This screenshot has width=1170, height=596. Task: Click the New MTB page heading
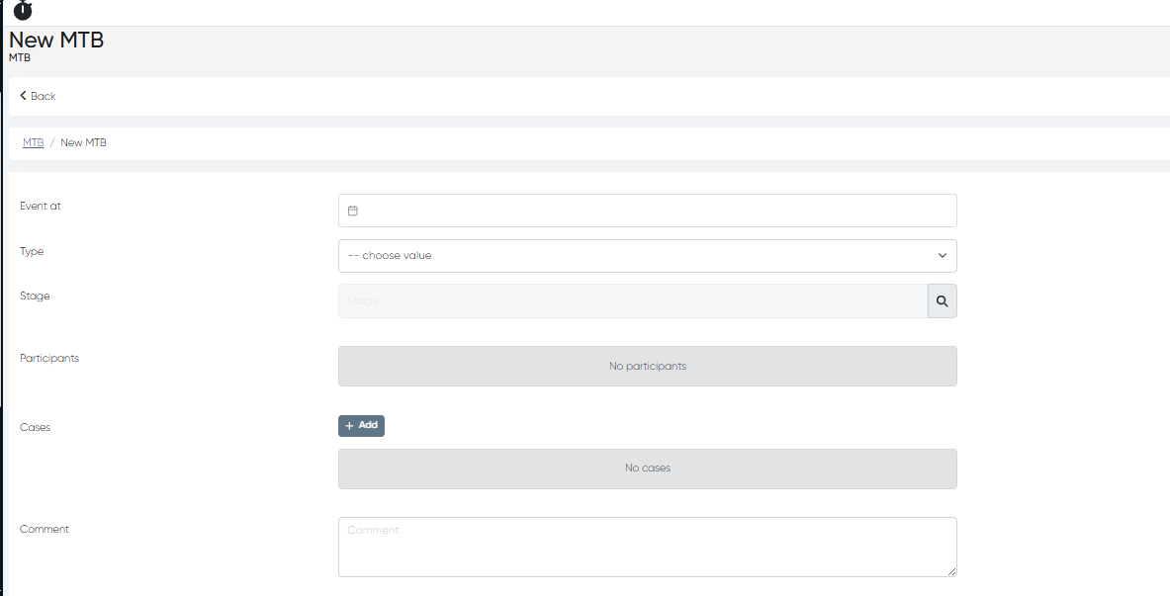(x=56, y=41)
